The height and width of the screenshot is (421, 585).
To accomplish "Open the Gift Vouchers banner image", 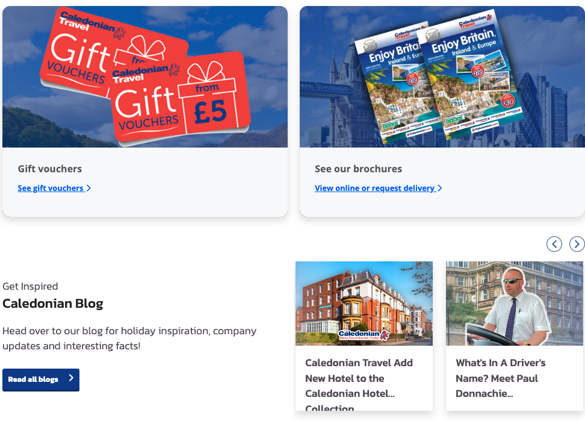I will [145, 76].
